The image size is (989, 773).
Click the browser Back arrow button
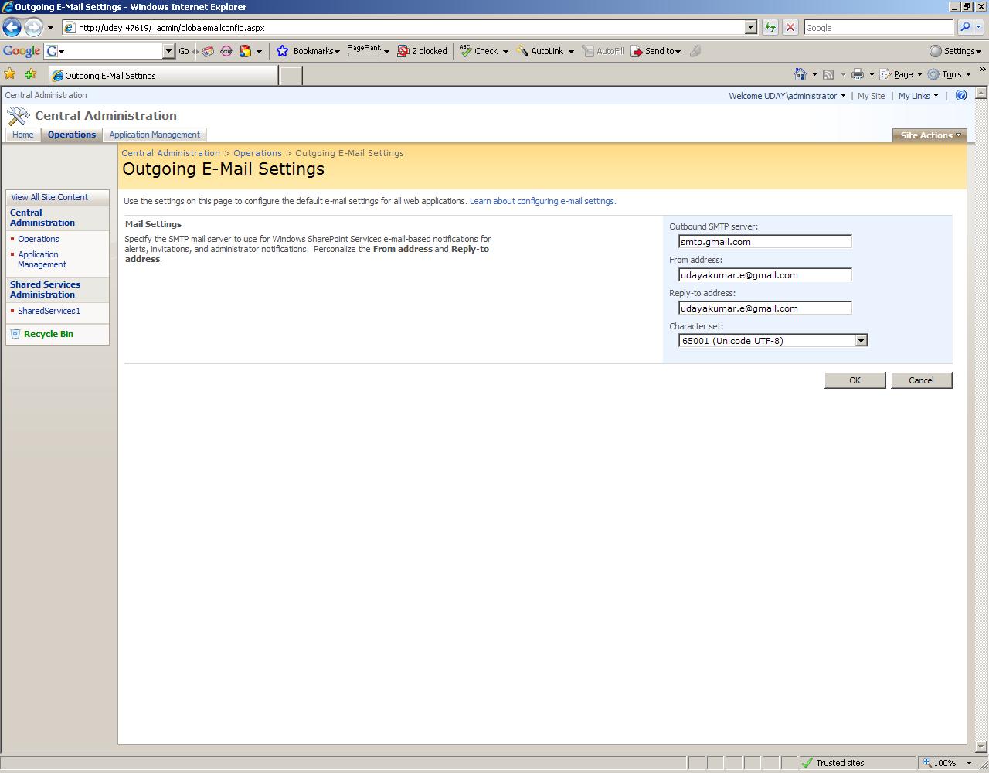12,27
